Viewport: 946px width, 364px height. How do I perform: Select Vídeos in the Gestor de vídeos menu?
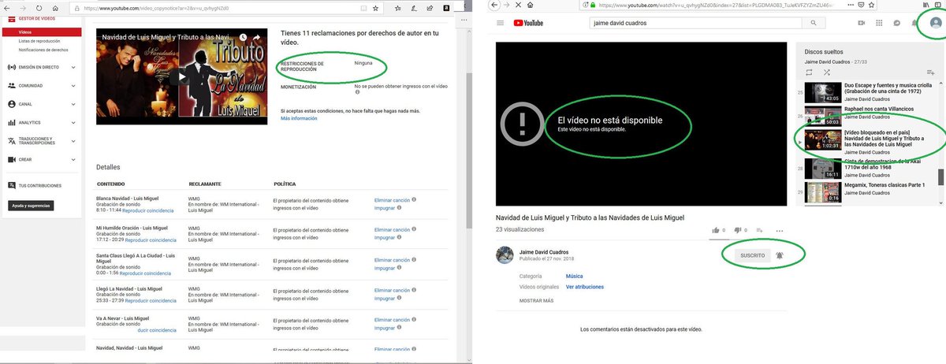click(x=40, y=32)
